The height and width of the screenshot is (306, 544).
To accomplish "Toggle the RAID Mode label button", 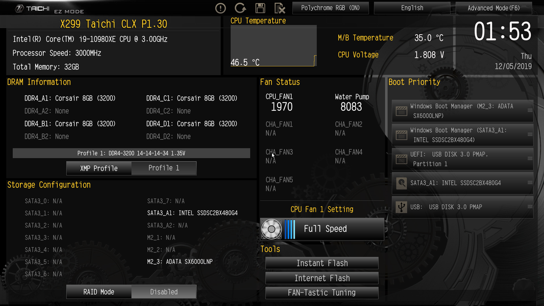I will pyautogui.click(x=99, y=292).
